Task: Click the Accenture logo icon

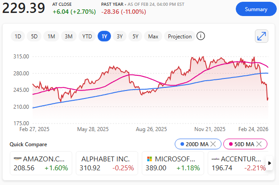Action: click(215, 159)
